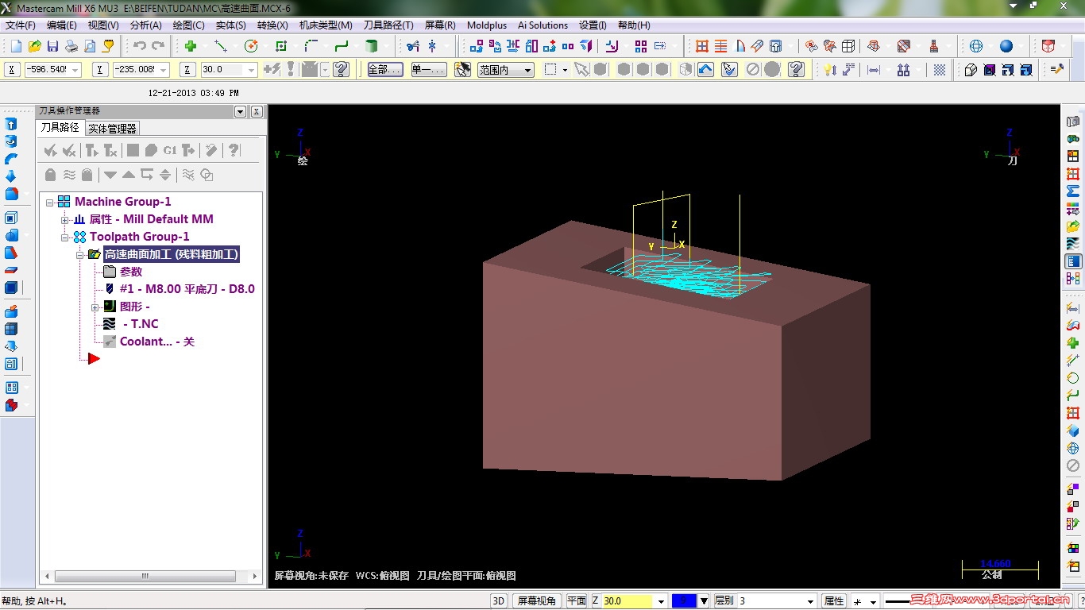Screen dimensions: 1085x610
Task: Click the red insert arrow in the operations tree
Action: (93, 359)
